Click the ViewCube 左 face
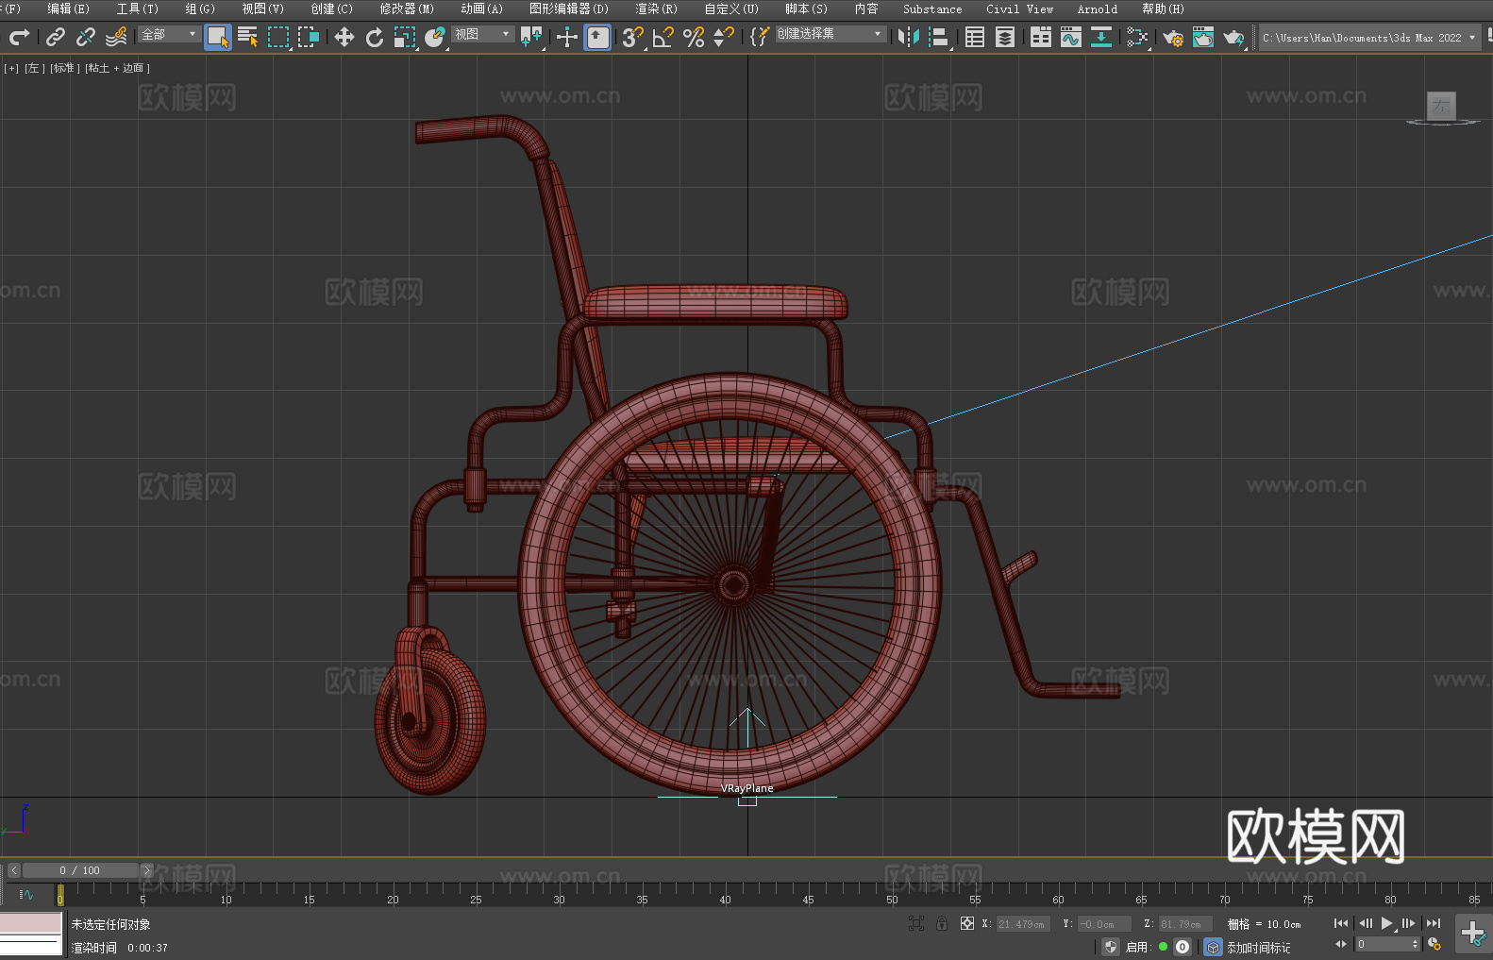 tap(1441, 106)
